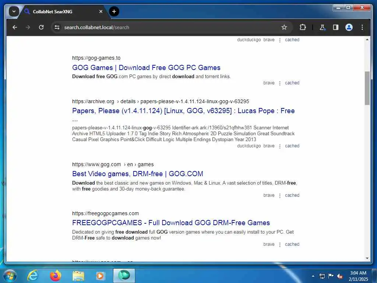This screenshot has height=283, width=377.
Task: Close the CollabNet SearXNG tab
Action: (x=101, y=11)
